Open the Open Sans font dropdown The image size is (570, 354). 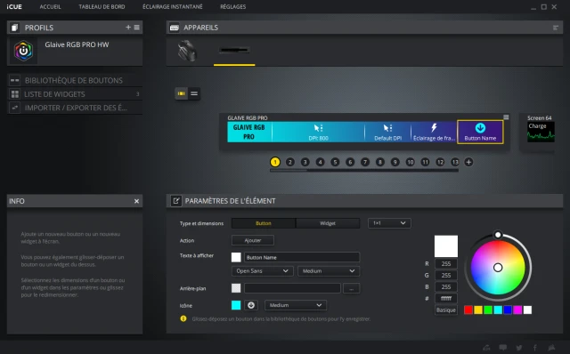262,271
